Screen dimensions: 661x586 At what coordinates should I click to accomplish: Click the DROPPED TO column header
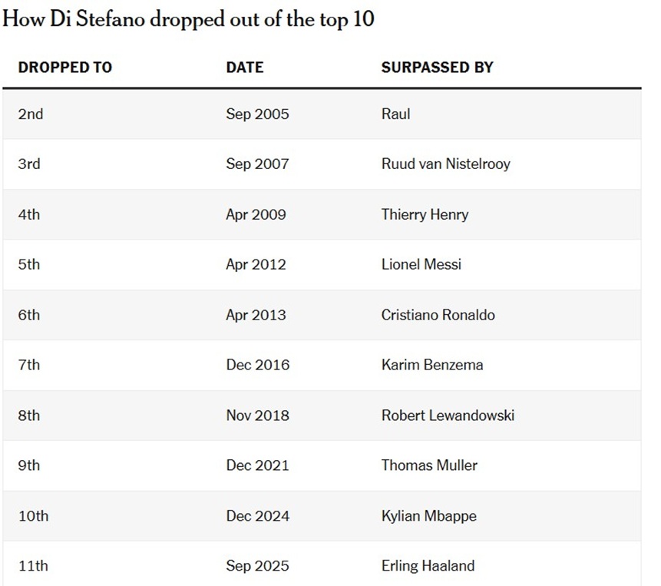[65, 68]
